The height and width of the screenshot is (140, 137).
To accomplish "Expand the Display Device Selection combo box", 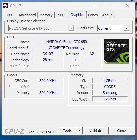I will click(41, 28).
